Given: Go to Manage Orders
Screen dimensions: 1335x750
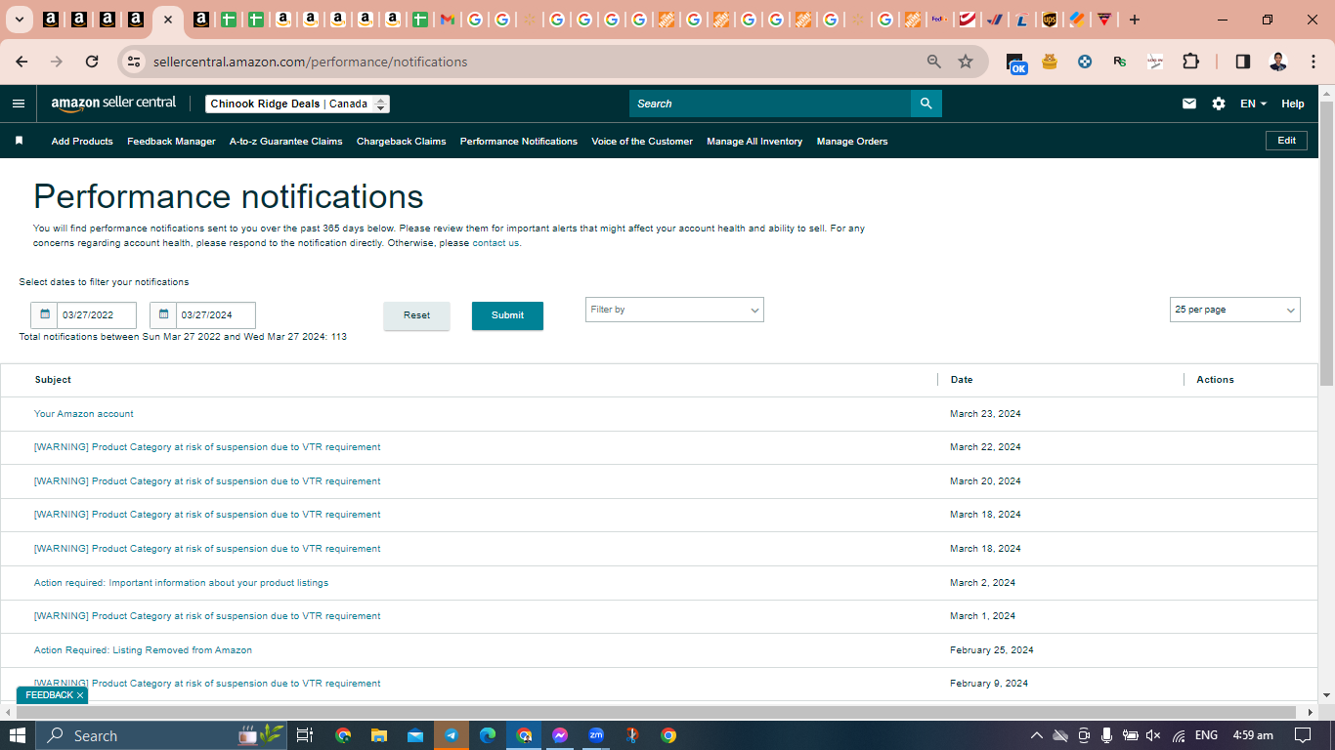Looking at the screenshot, I should coord(852,142).
